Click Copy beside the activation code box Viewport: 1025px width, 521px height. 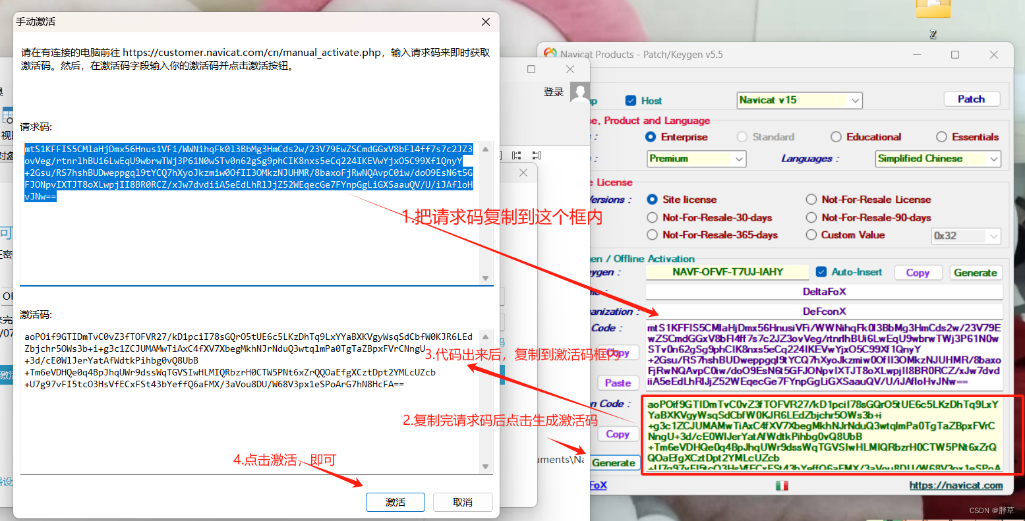618,434
